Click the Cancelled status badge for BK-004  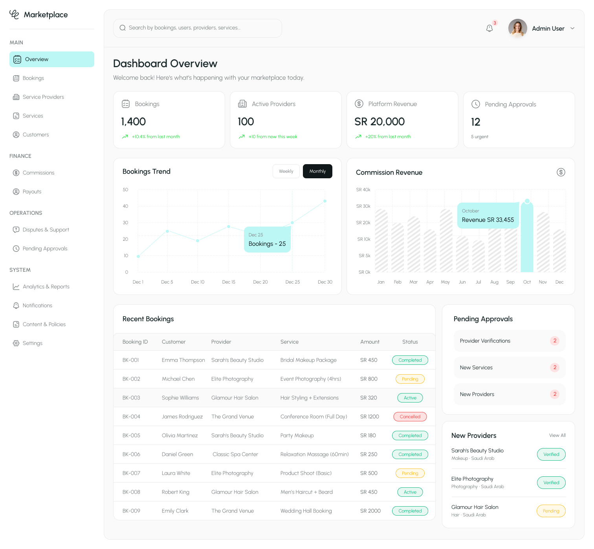pyautogui.click(x=410, y=417)
